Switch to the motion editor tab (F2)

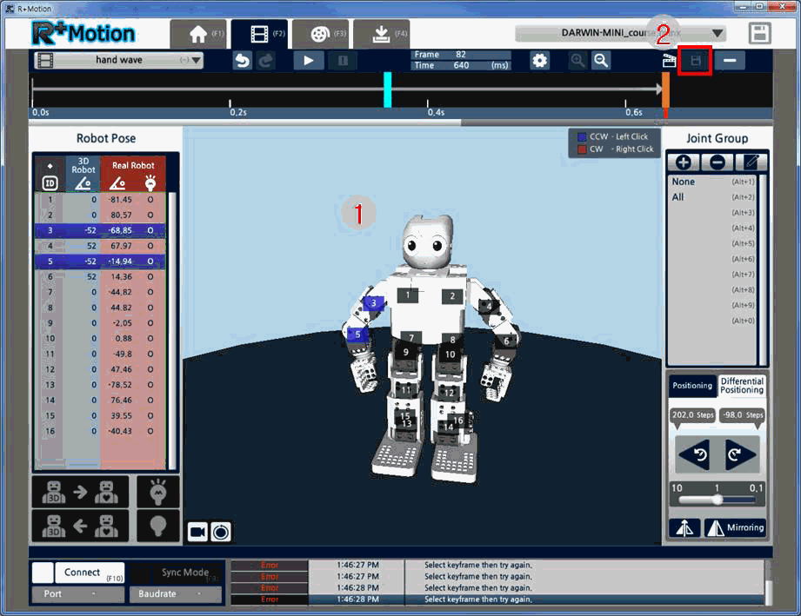[259, 34]
